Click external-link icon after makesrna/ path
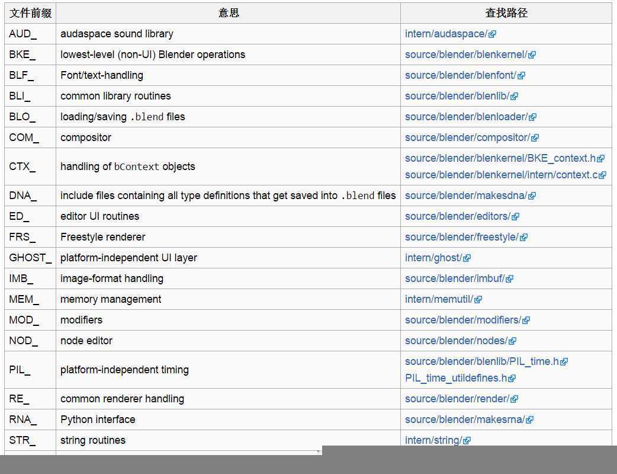617x474 pixels. click(529, 420)
